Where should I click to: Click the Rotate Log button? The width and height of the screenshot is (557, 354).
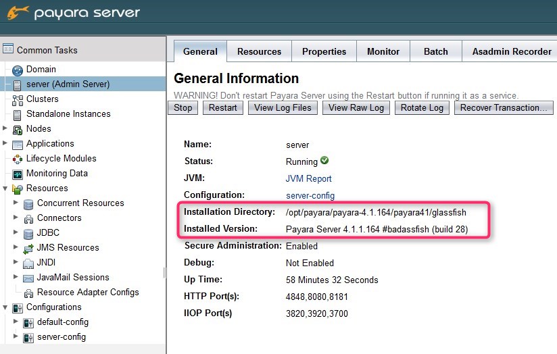click(422, 107)
